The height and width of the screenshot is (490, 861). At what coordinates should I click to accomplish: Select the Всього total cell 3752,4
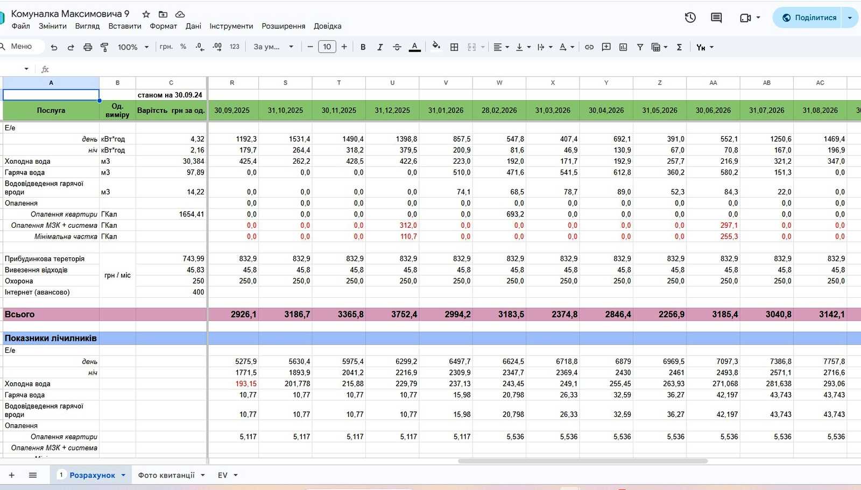392,314
